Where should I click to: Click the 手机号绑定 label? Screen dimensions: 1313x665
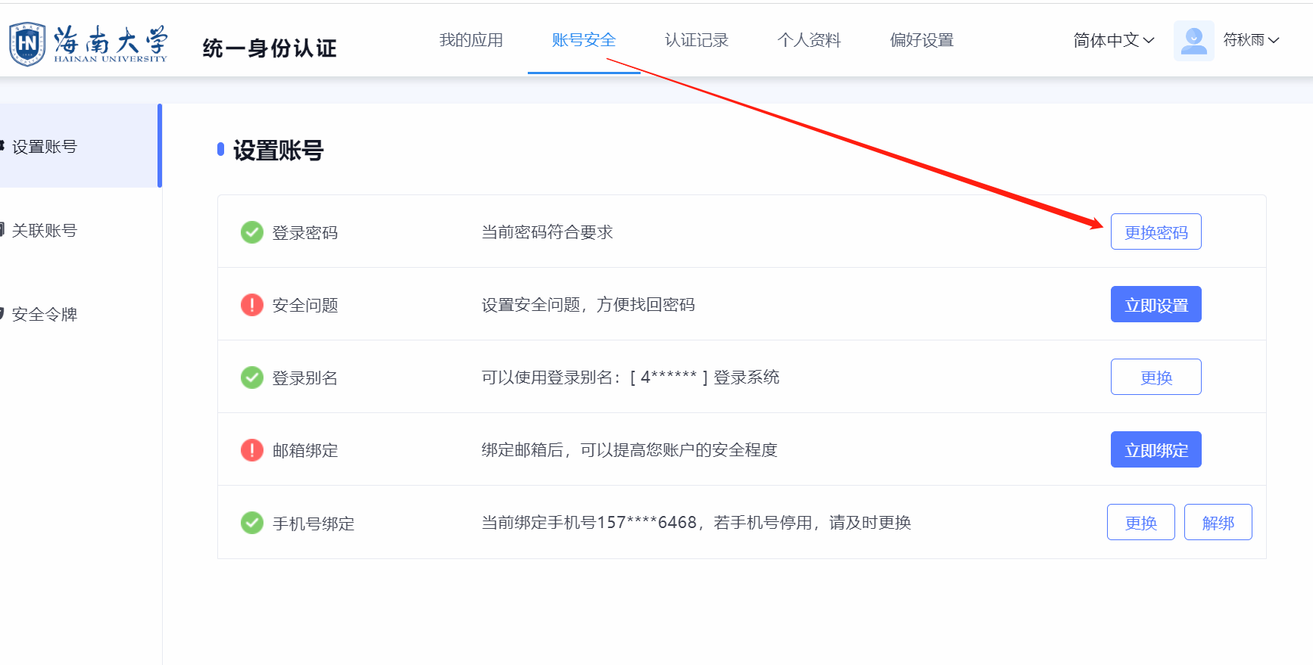click(x=313, y=524)
